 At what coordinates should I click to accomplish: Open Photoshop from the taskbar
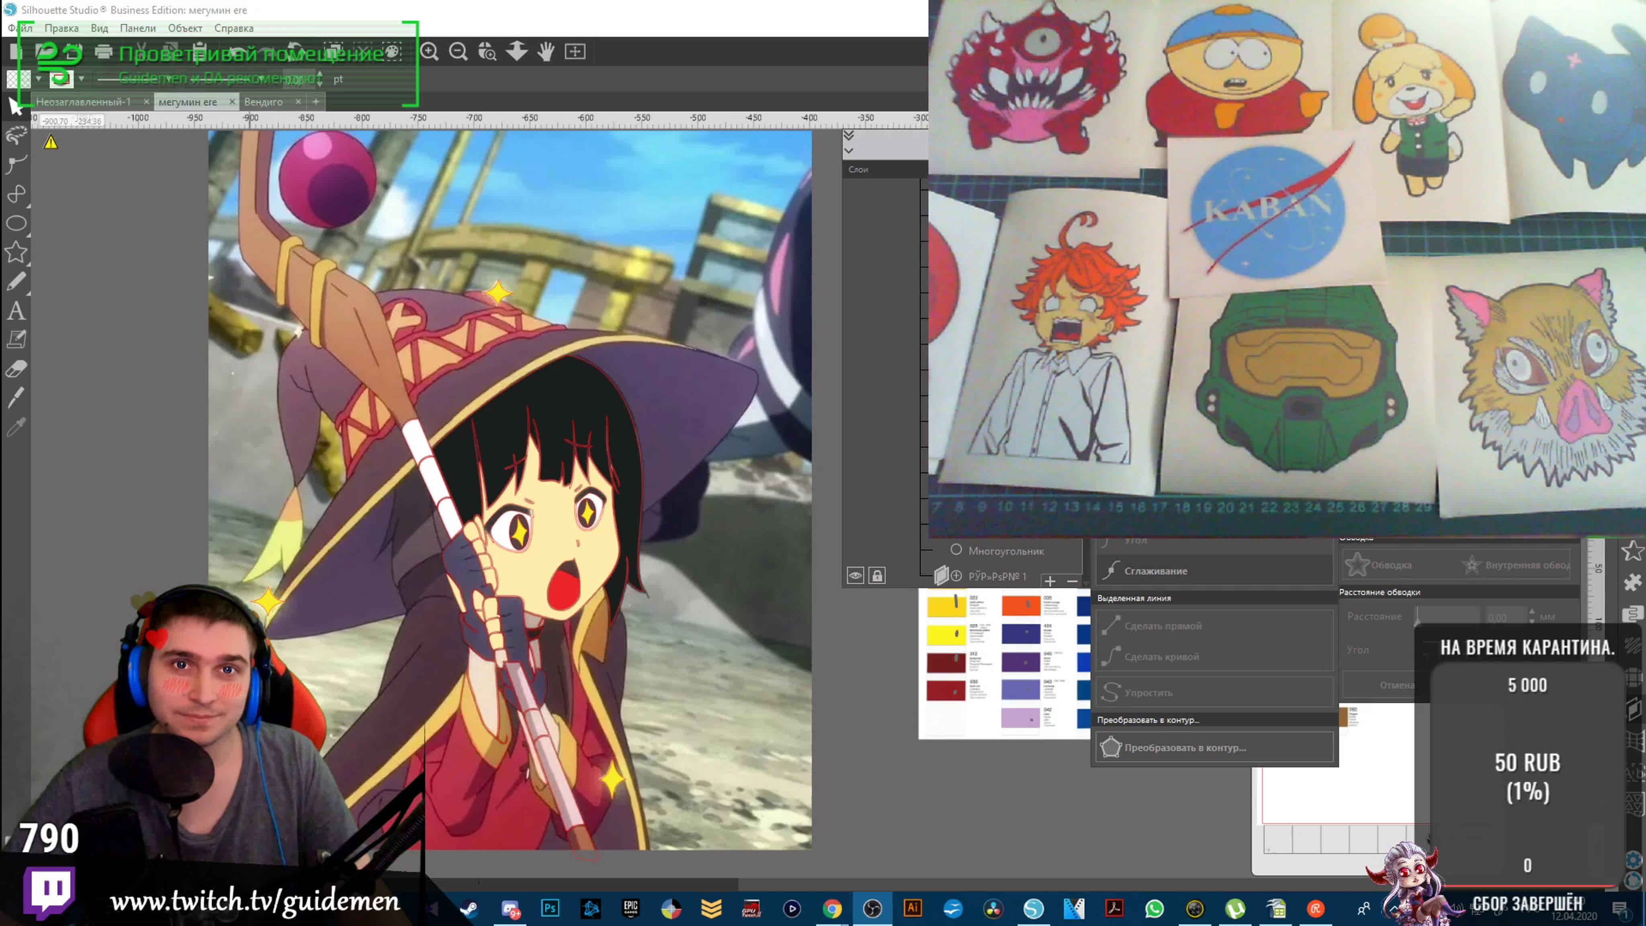pyautogui.click(x=549, y=908)
